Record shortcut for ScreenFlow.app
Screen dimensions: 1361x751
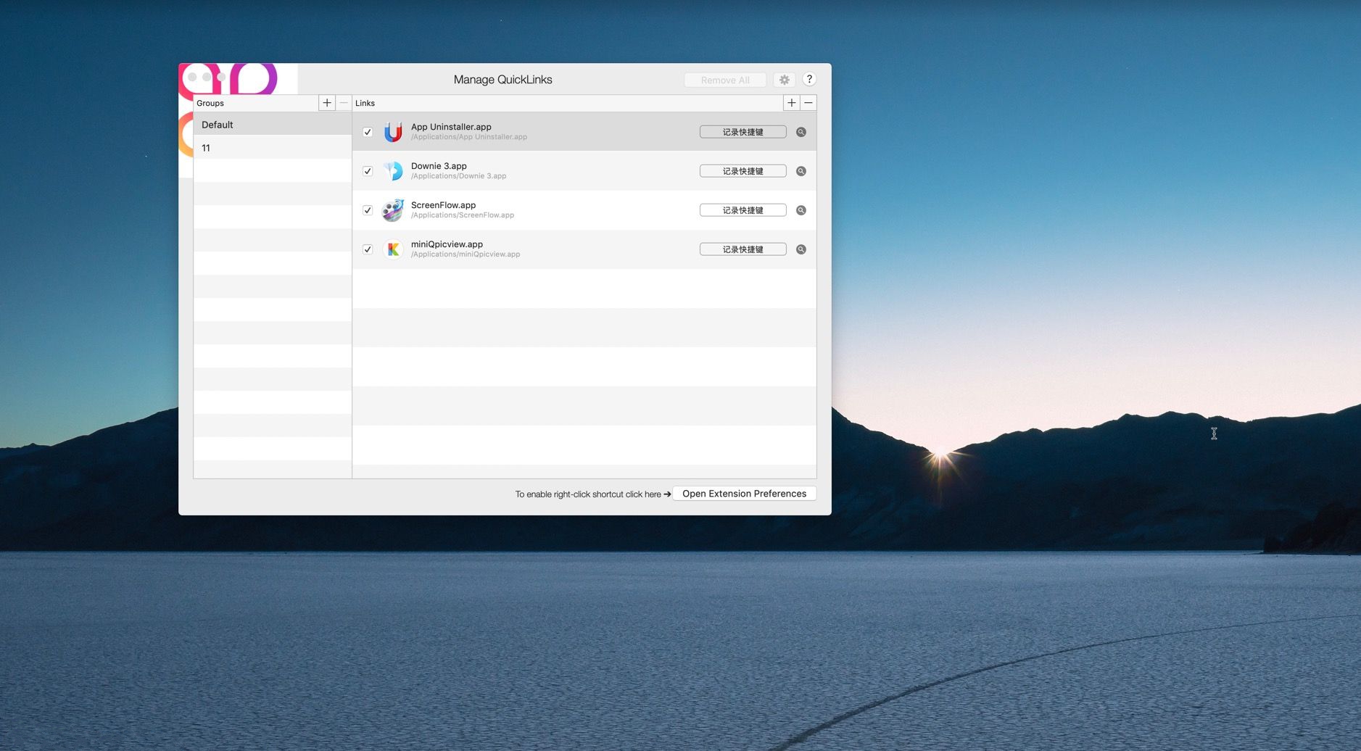[743, 210]
